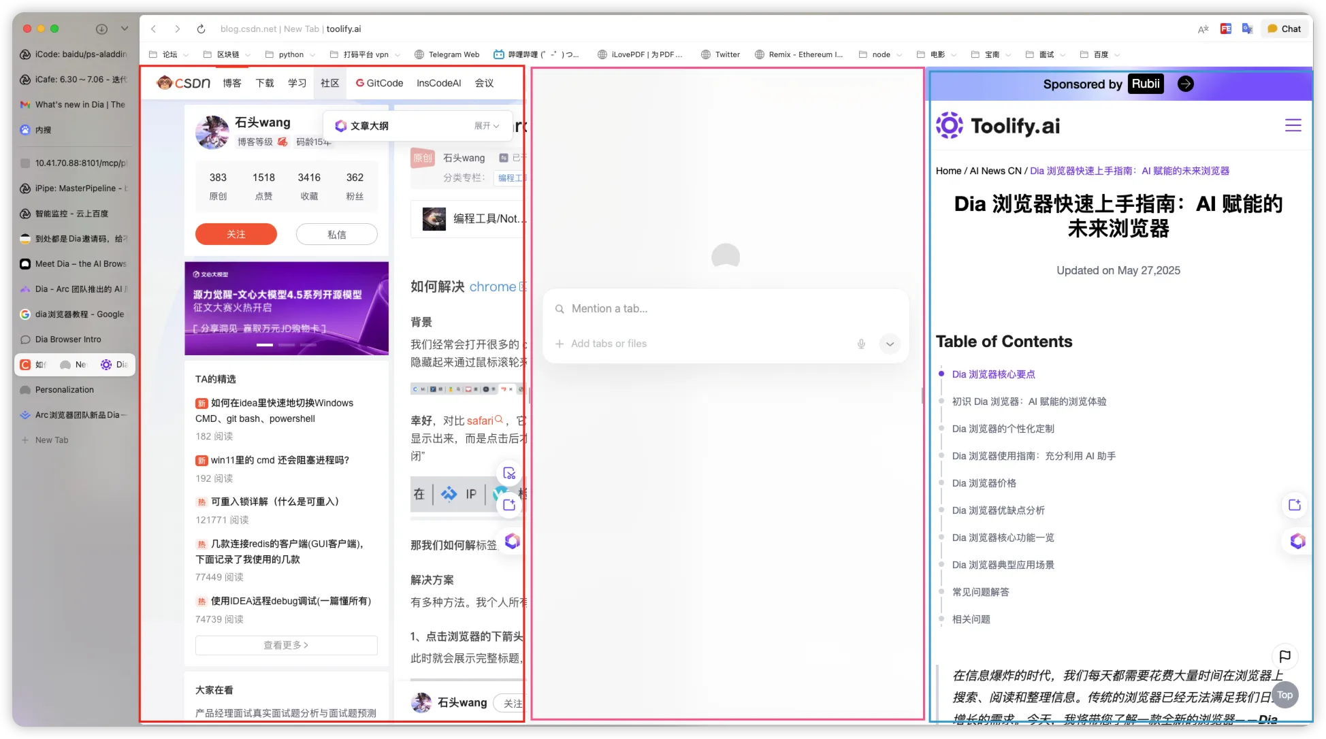Open the iLovePDF bookmark

640,54
